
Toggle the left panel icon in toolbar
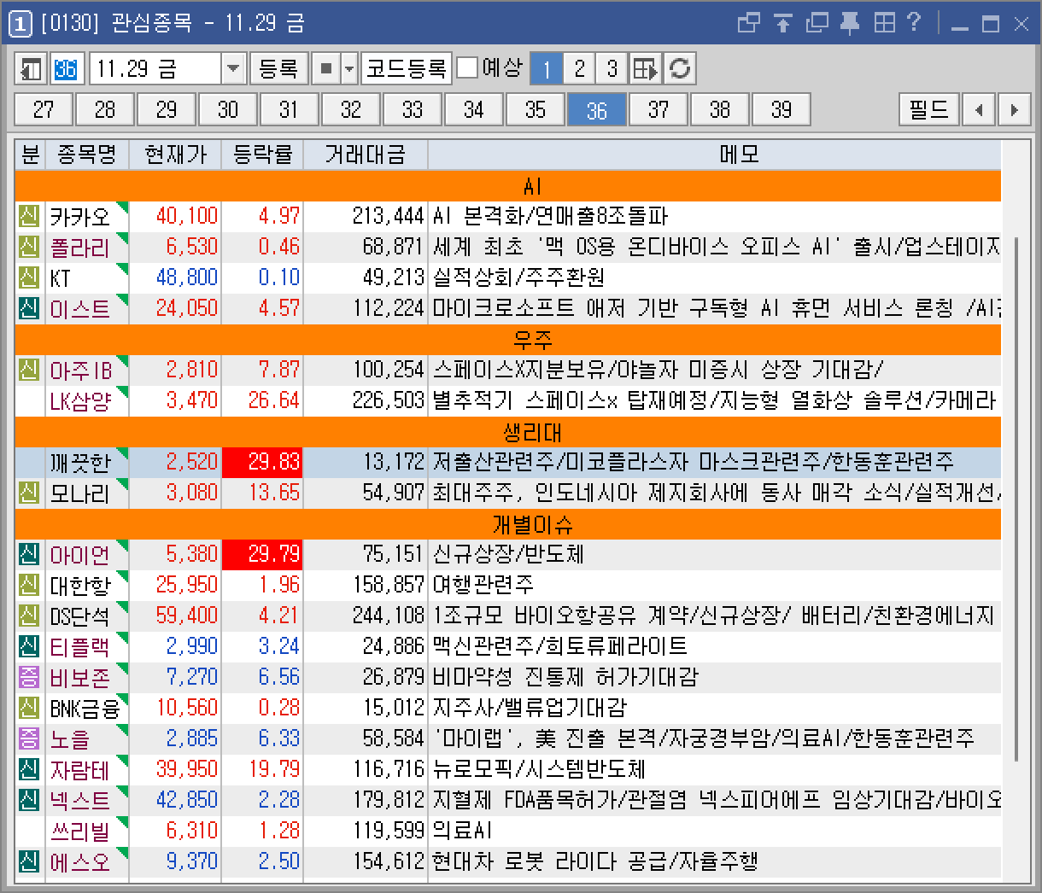tap(32, 68)
